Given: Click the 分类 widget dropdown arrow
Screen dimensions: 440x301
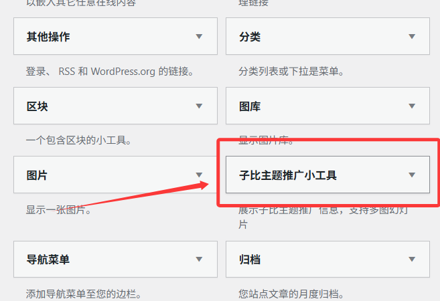Looking at the screenshot, I should [412, 37].
